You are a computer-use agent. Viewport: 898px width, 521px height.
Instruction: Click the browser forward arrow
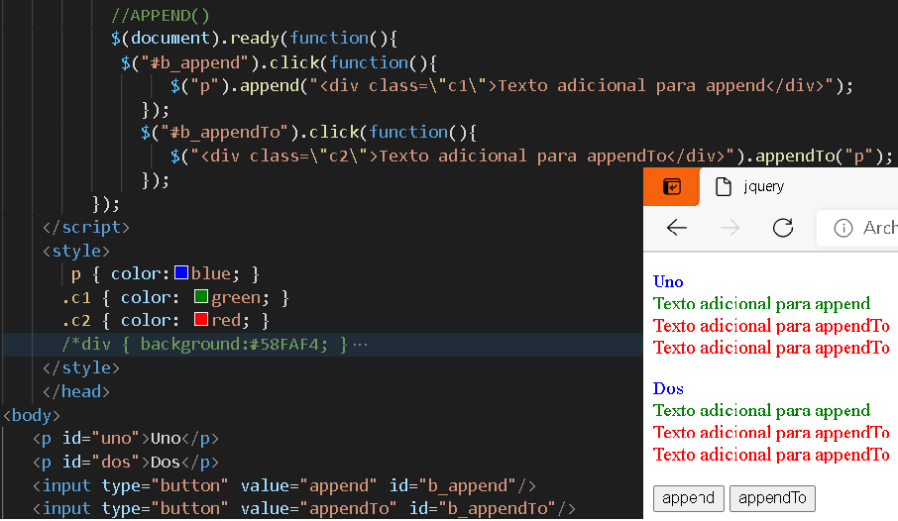(730, 228)
